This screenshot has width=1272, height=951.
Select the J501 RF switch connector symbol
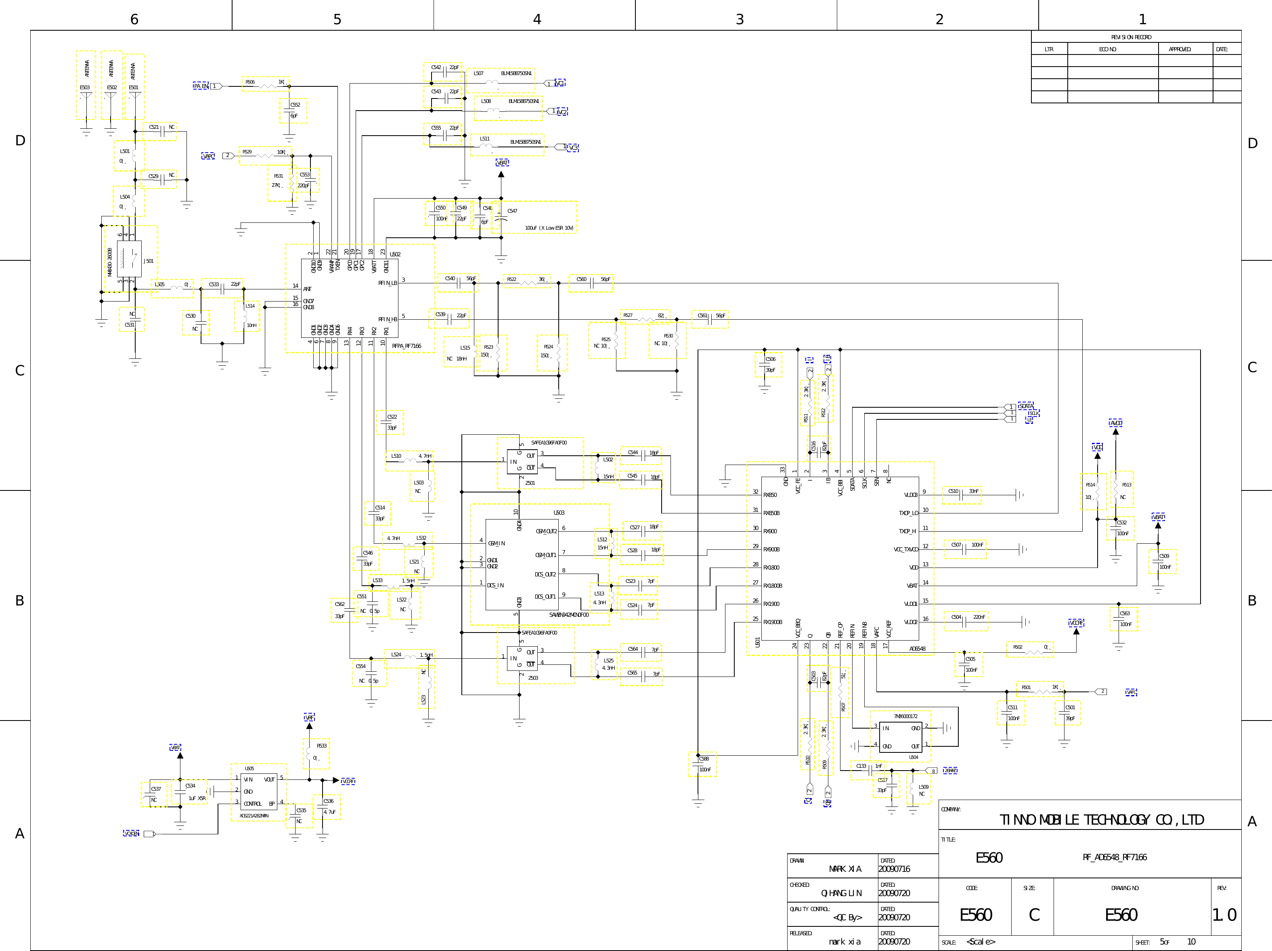point(129,259)
